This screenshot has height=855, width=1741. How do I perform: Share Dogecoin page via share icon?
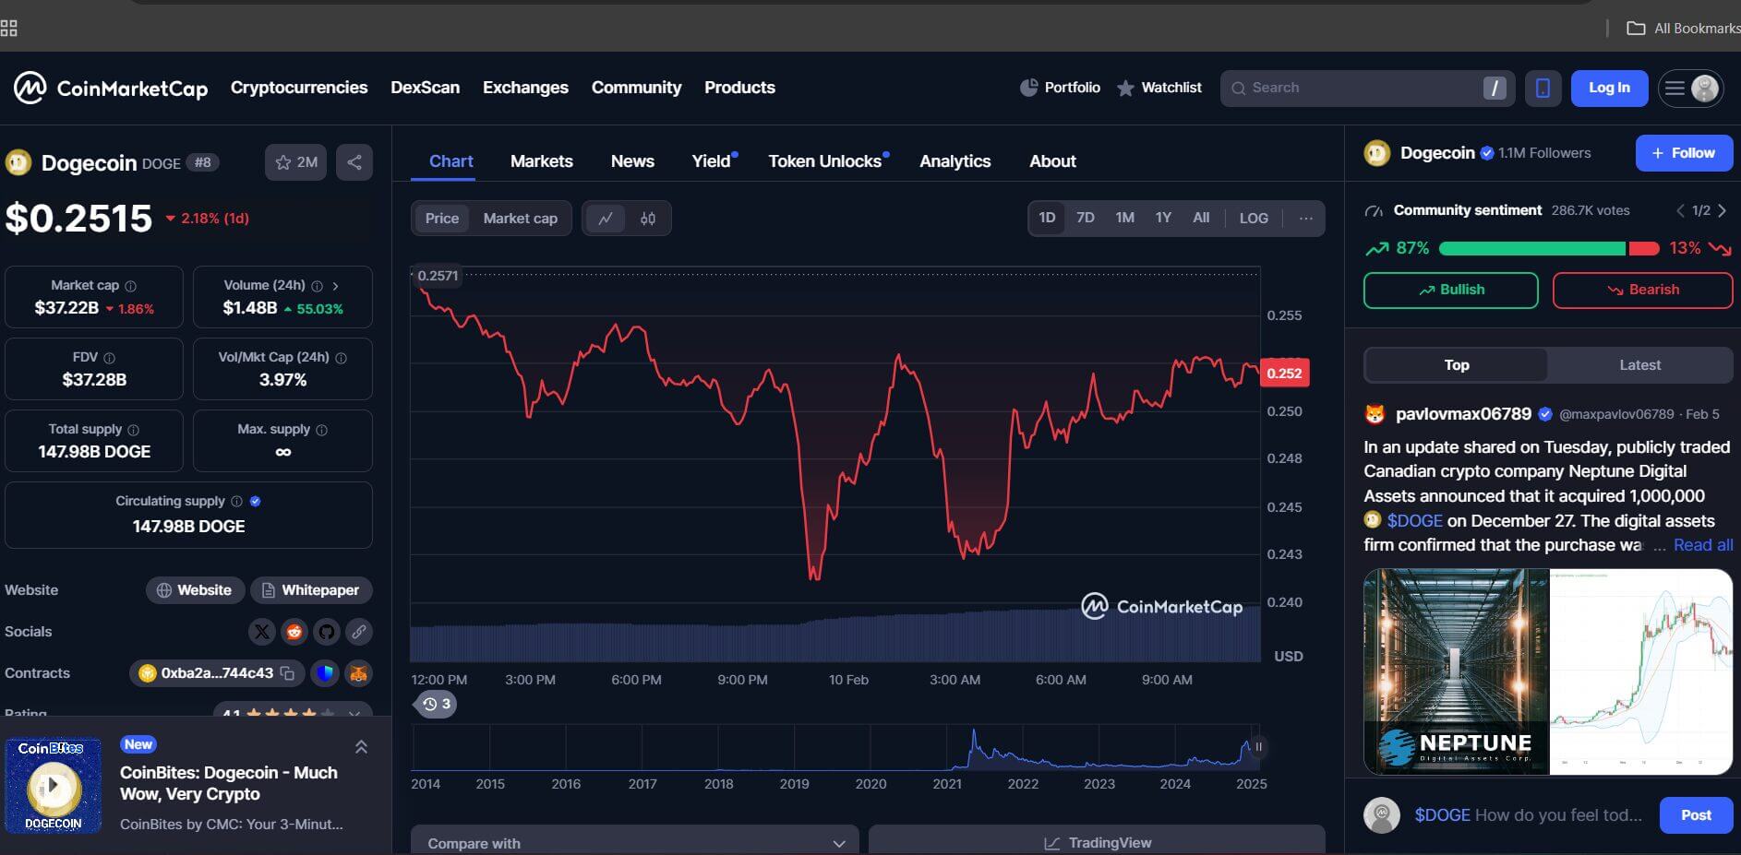(x=354, y=161)
